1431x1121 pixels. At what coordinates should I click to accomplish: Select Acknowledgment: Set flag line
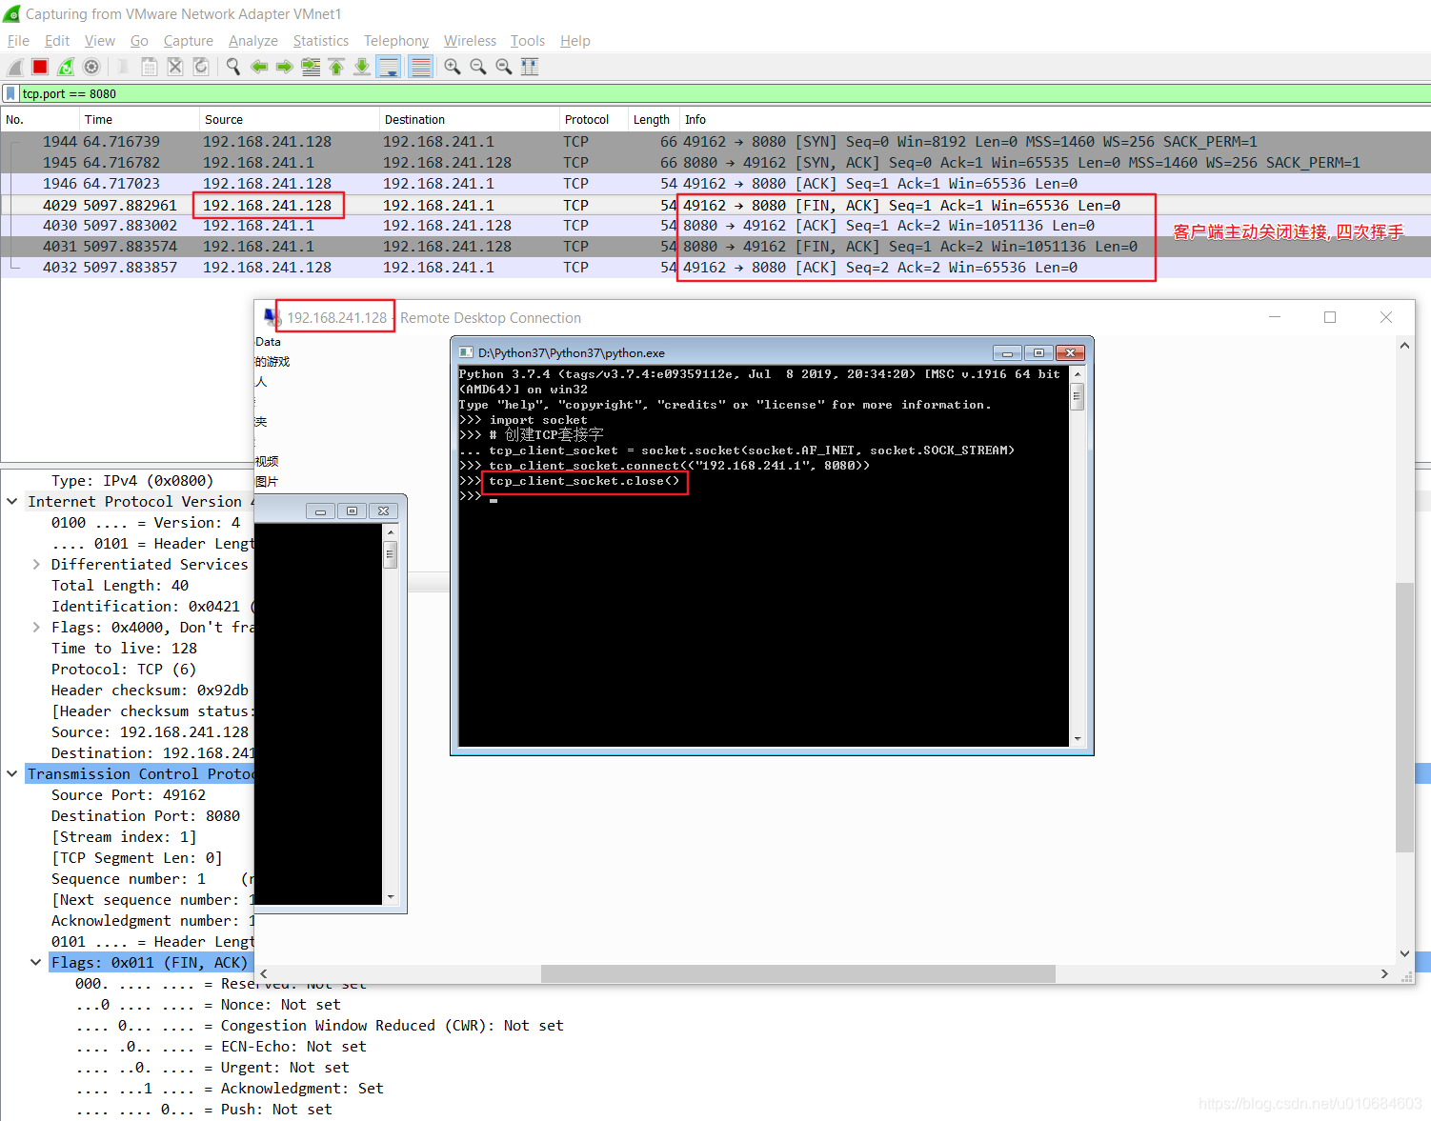tap(230, 1088)
